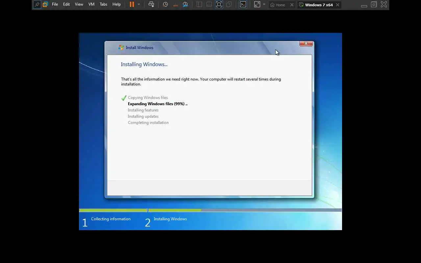Click the 'Installing Windows' stage label at bottom
Viewport: 421px width, 263px height.
170,219
